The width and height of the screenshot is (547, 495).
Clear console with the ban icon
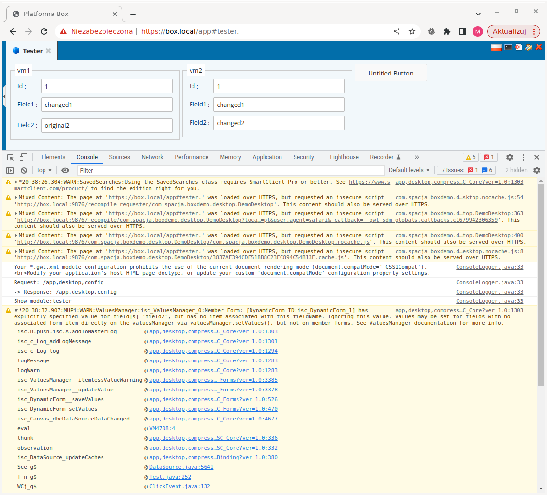tap(24, 170)
